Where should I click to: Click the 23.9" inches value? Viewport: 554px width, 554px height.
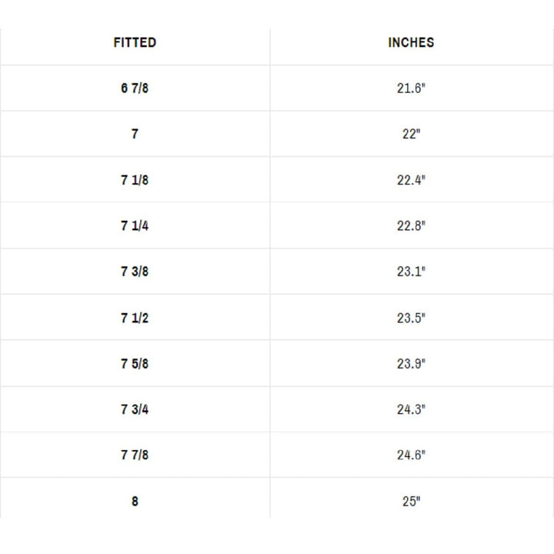(411, 364)
